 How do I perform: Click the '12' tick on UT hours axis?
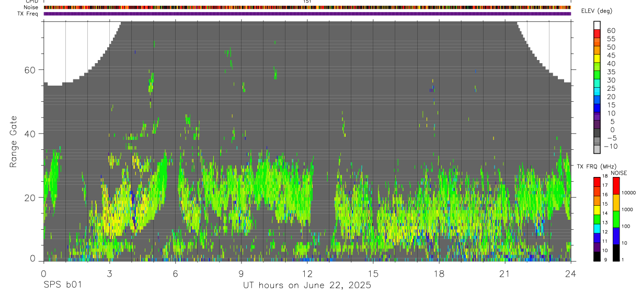coord(307,273)
